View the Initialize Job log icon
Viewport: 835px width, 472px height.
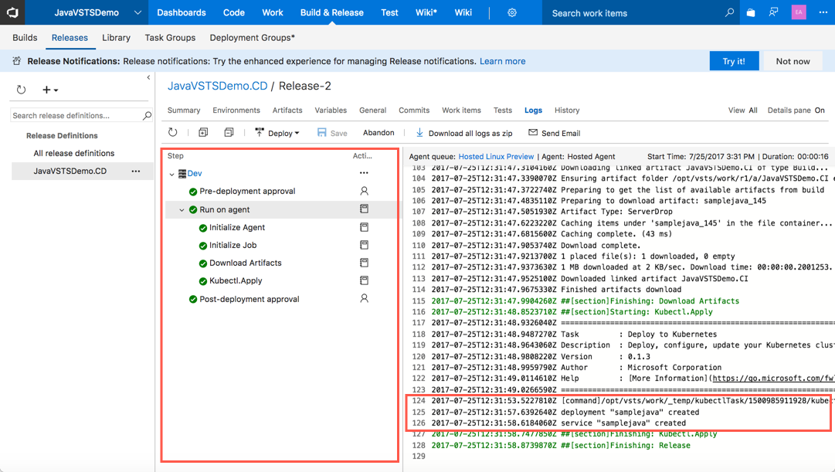(x=365, y=245)
